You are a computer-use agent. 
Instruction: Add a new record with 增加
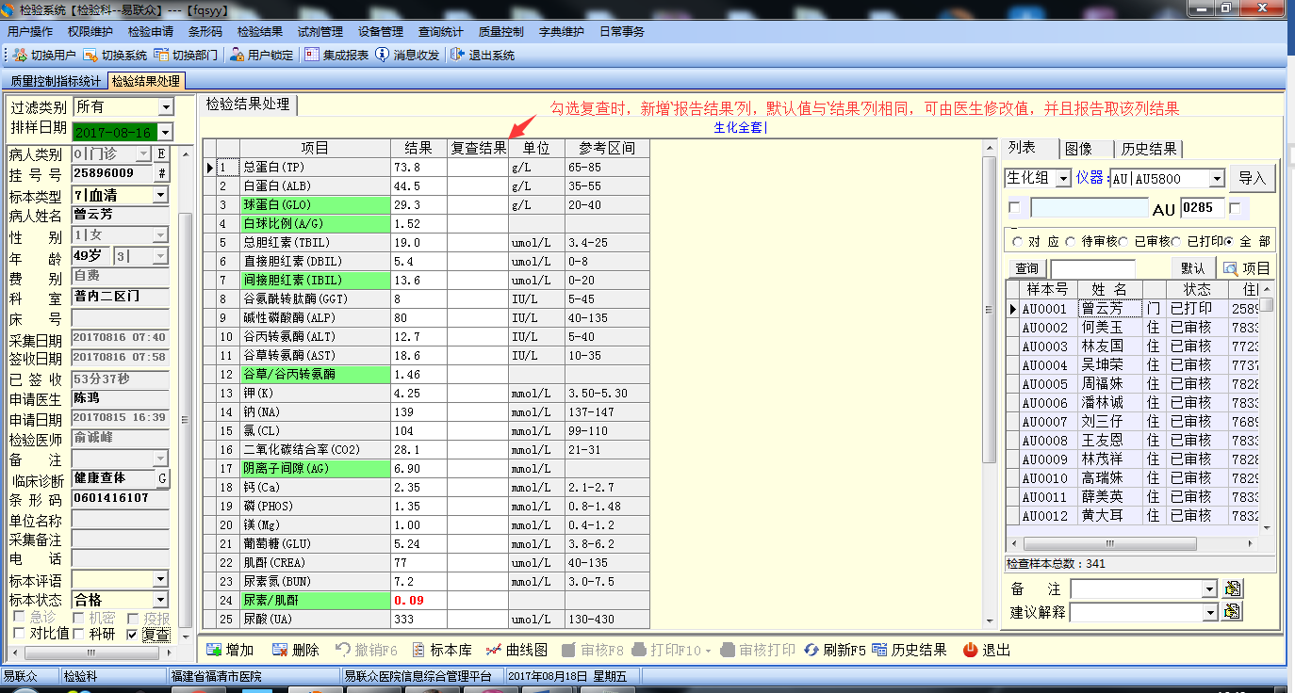click(230, 650)
